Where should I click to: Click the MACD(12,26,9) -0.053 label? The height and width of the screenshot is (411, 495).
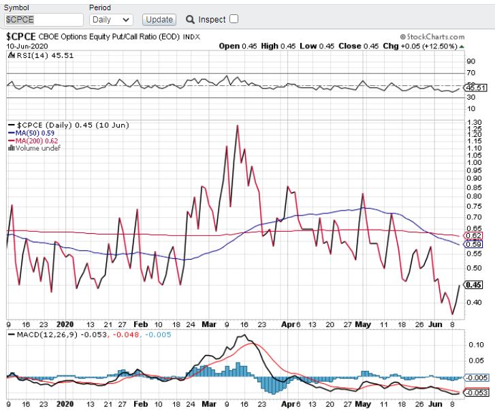tap(62, 334)
